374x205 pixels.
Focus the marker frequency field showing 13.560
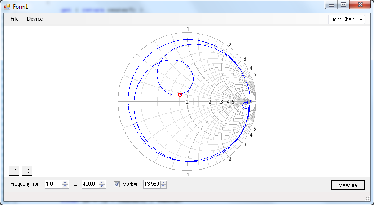coord(152,184)
